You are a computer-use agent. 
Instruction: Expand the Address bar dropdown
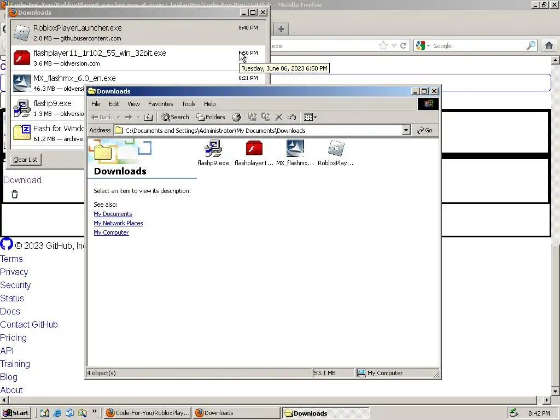(406, 130)
